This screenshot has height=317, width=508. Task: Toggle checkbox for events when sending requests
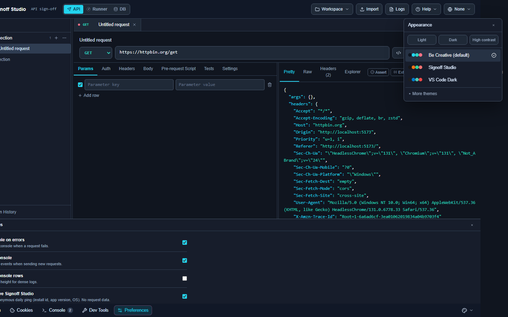pos(185,260)
